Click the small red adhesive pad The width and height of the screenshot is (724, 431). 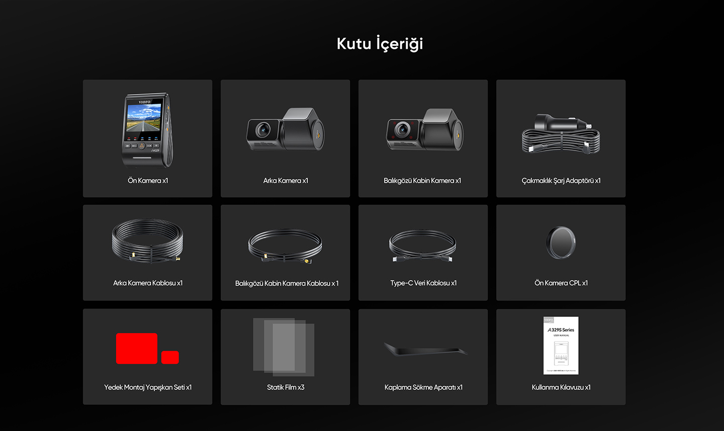point(170,357)
